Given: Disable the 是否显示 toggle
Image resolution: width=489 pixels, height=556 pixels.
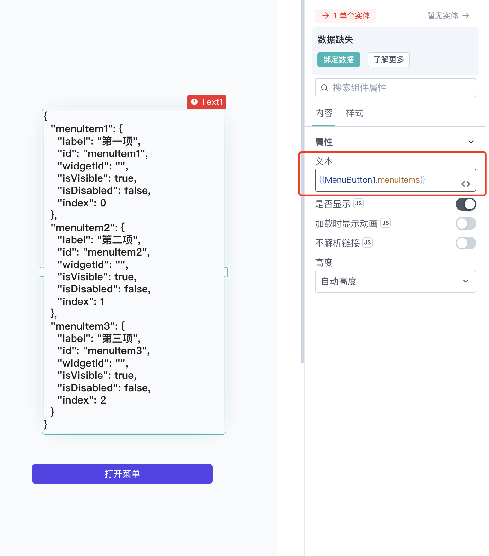Looking at the screenshot, I should (466, 204).
